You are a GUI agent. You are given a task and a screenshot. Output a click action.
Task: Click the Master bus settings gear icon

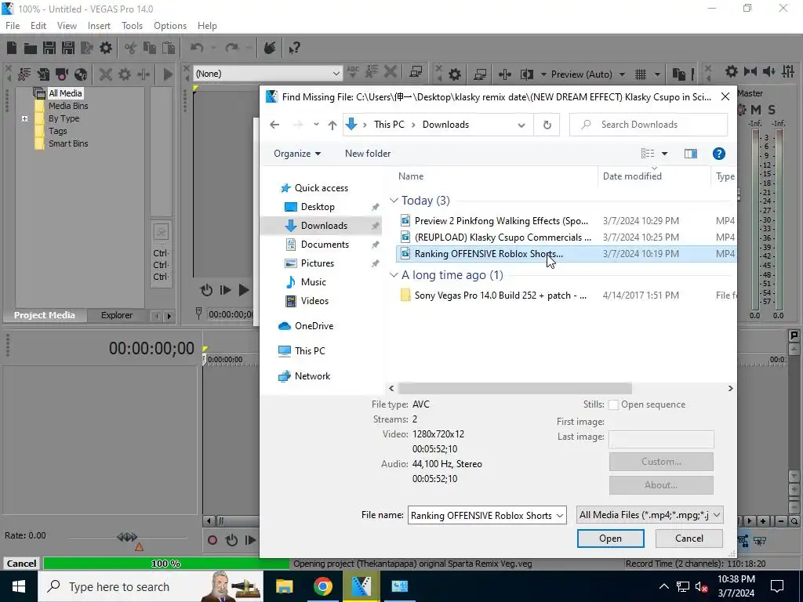pos(732,71)
